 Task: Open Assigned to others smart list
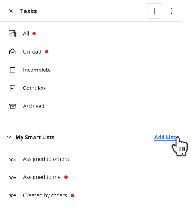[x=46, y=159]
